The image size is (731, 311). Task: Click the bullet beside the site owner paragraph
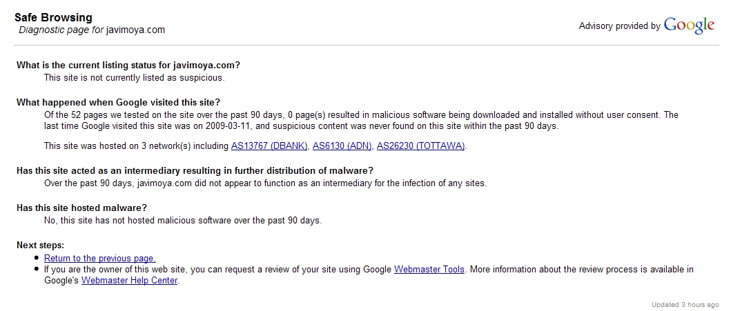pos(37,269)
